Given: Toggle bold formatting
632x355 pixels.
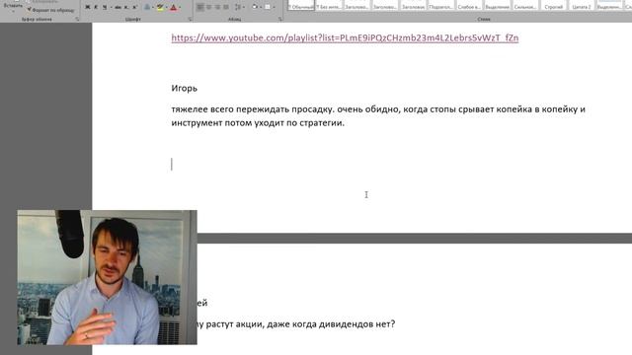Looking at the screenshot, I should 88,7.
